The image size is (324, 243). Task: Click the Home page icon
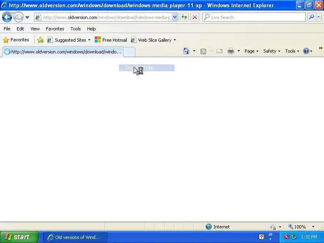(186, 51)
